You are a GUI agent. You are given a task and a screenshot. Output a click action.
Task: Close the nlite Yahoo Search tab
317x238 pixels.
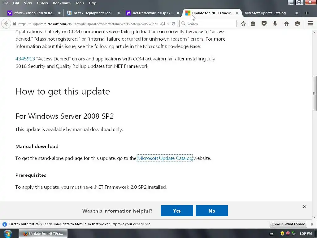tap(59, 13)
